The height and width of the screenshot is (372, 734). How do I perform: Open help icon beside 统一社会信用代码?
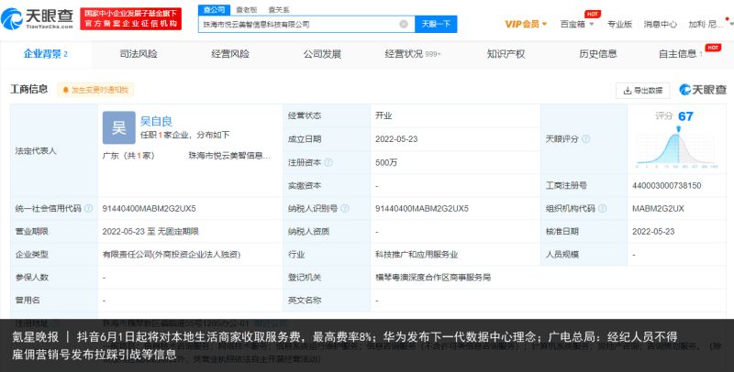[x=88, y=208]
